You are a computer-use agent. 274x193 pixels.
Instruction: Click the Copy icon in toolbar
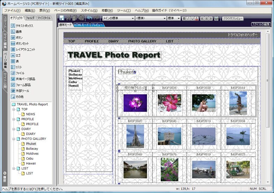click(75, 18)
